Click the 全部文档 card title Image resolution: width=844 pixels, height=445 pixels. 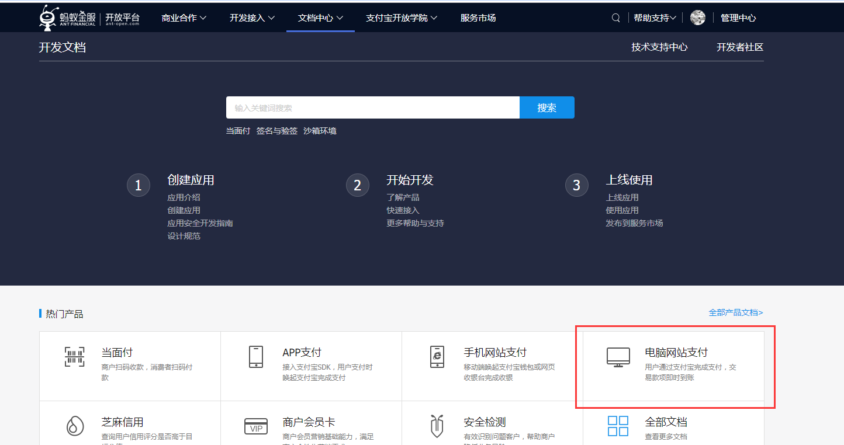[x=666, y=422]
